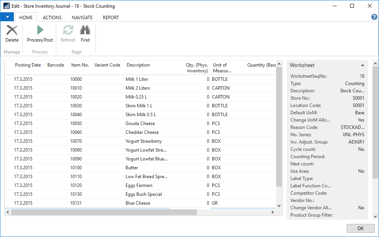This screenshot has width=379, height=237.
Task: Click the Dynamics NAV app icon in title bar
Action: (6, 6)
